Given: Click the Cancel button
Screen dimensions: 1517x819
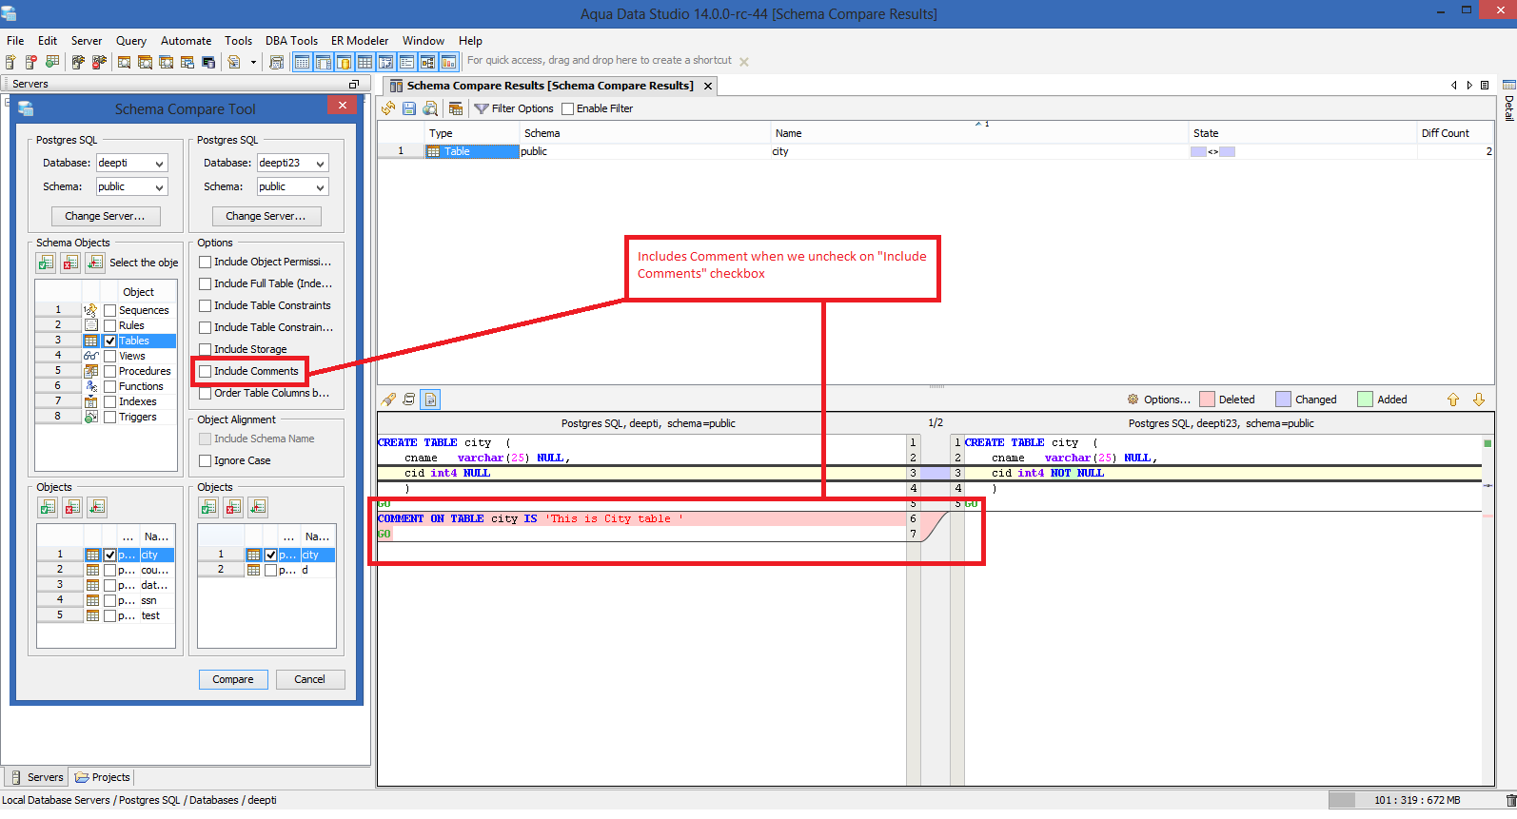Looking at the screenshot, I should coord(310,679).
